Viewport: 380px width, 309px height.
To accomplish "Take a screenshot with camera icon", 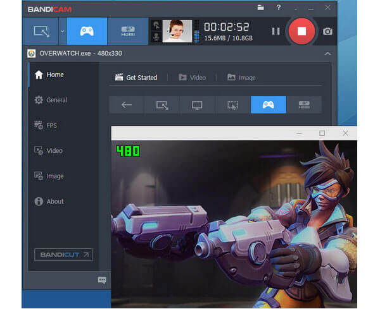I will 327,32.
